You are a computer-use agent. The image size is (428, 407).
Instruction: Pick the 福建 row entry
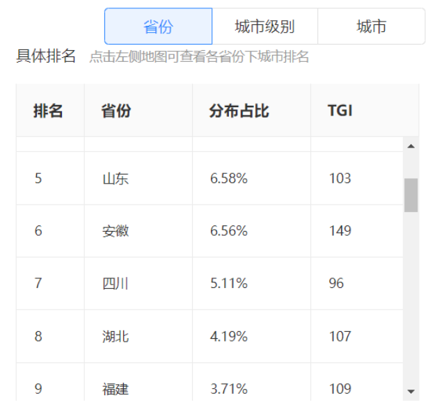[x=116, y=389]
